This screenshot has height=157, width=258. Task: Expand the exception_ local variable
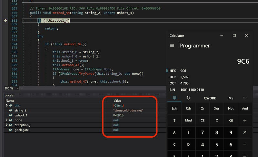7,125
